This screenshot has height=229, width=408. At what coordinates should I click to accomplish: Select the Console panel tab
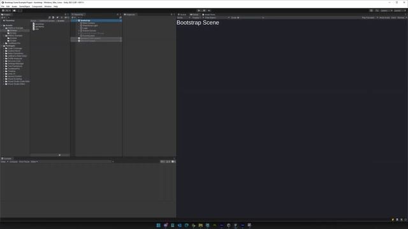pyautogui.click(x=6, y=158)
